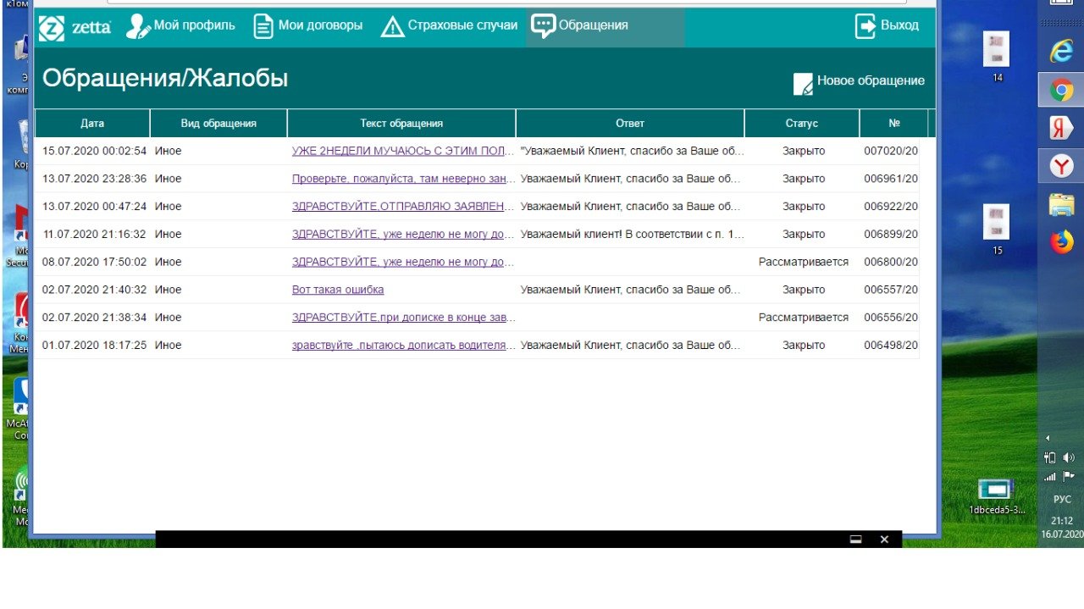Open Мой профиль page
Viewport: 1084px width, 609px height.
180,25
